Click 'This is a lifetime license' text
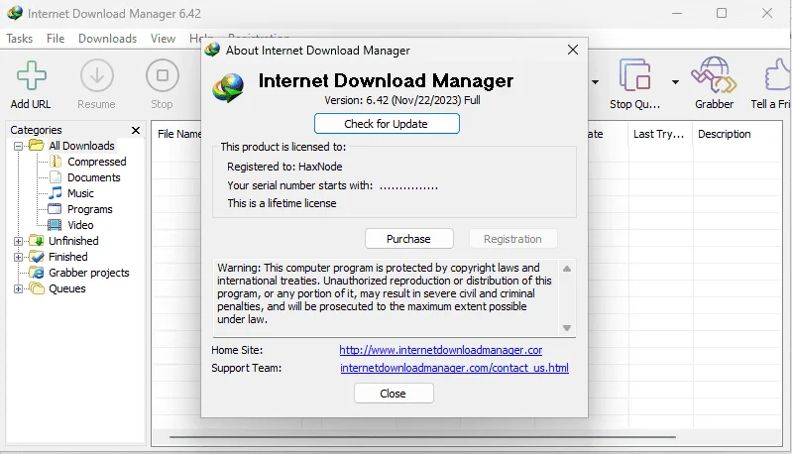Screen dimensions: 792x454 [x=282, y=203]
